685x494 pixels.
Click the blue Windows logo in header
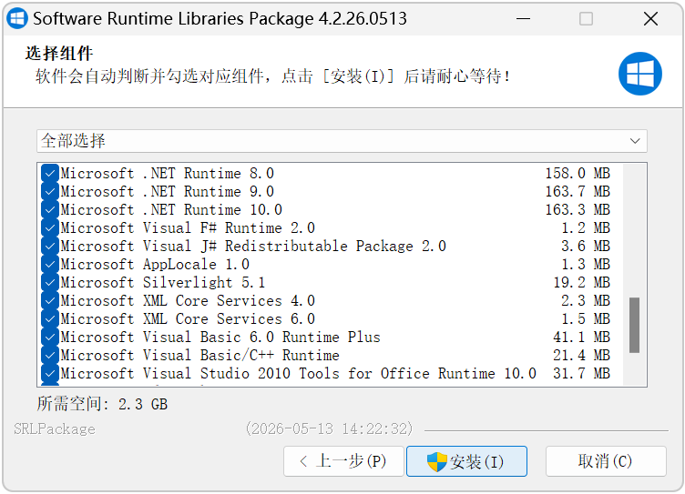[640, 74]
